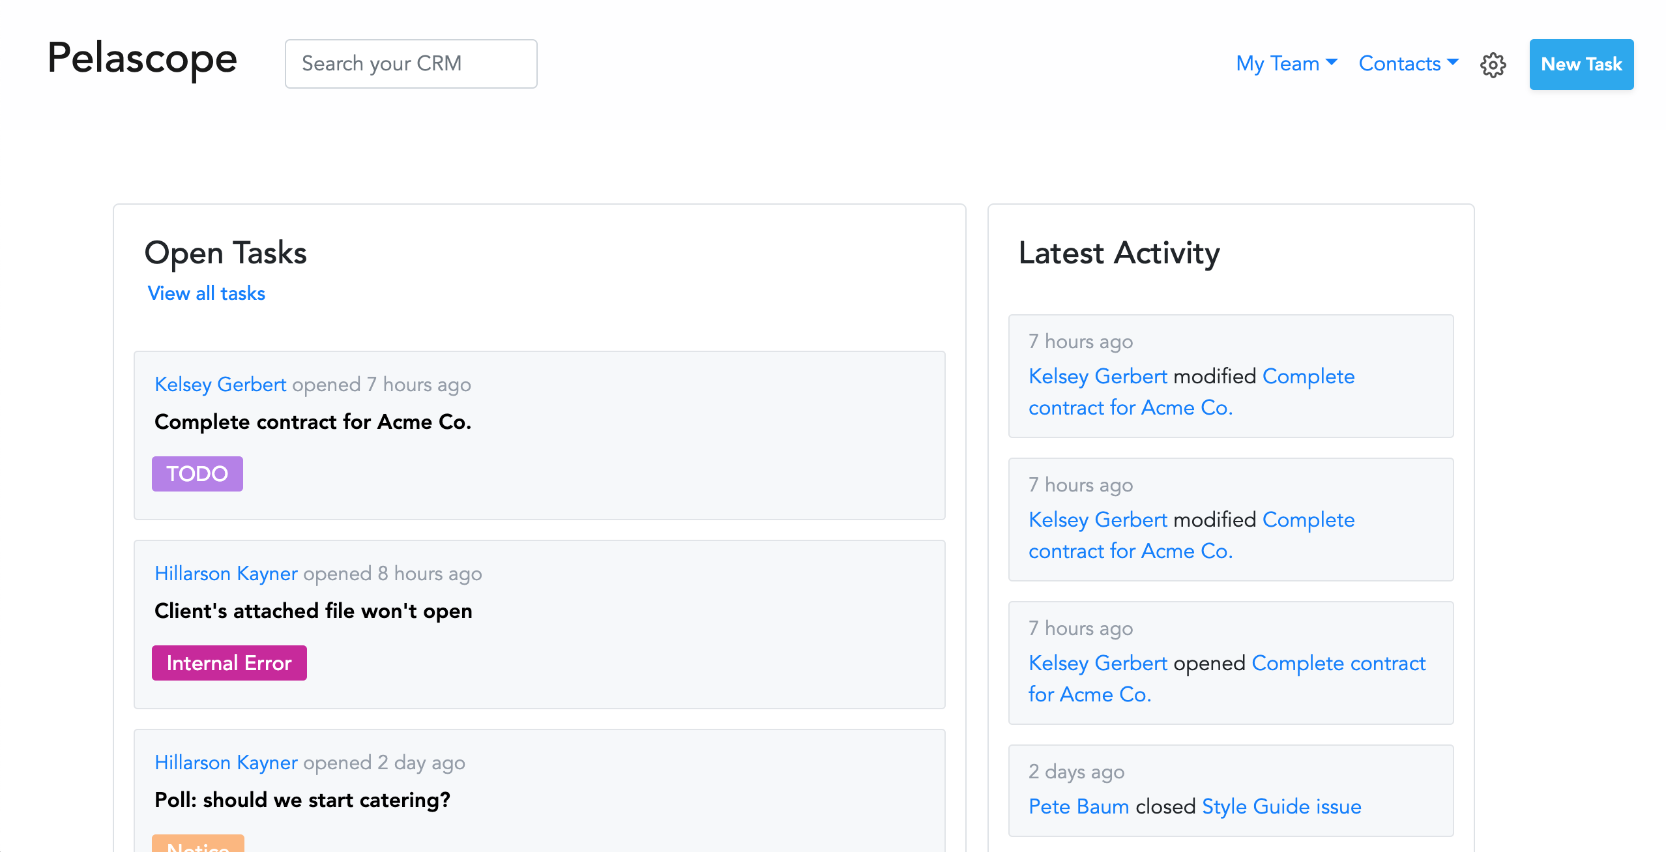
Task: Open the View all tasks link
Action: 206,293
